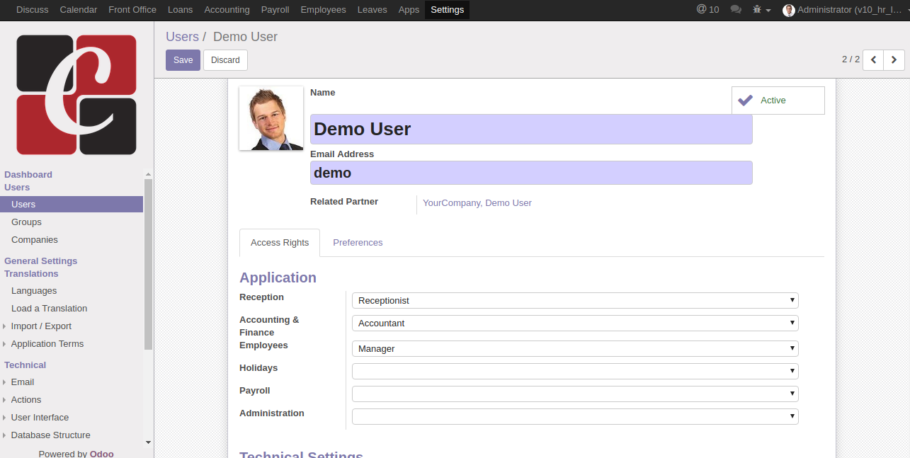
Task: Click the Demo User profile photo
Action: point(271,118)
